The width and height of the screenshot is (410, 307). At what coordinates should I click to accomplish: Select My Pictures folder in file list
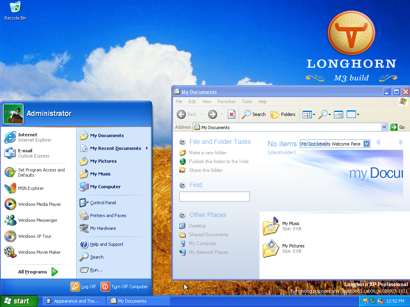click(284, 249)
